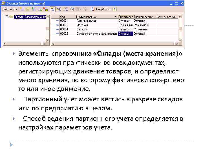
Task: Click the sort arrow in Наименование header
Action: coord(115,17)
